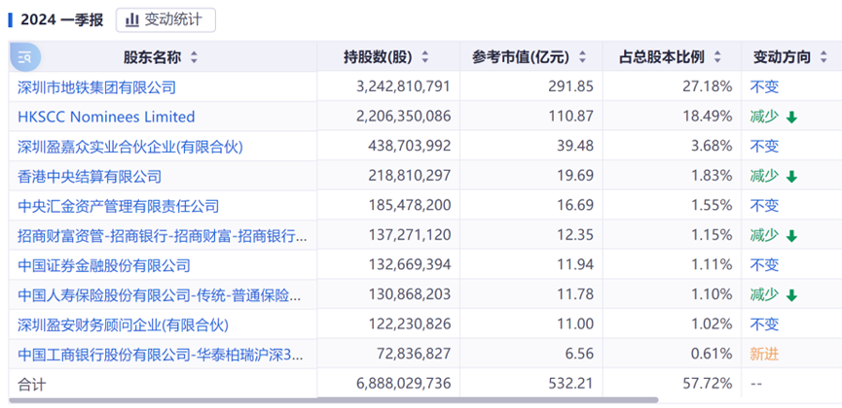Open 招商财富资管-招商银行 shareholder link
Image resolution: width=842 pixels, height=408 pixels.
[x=163, y=235]
